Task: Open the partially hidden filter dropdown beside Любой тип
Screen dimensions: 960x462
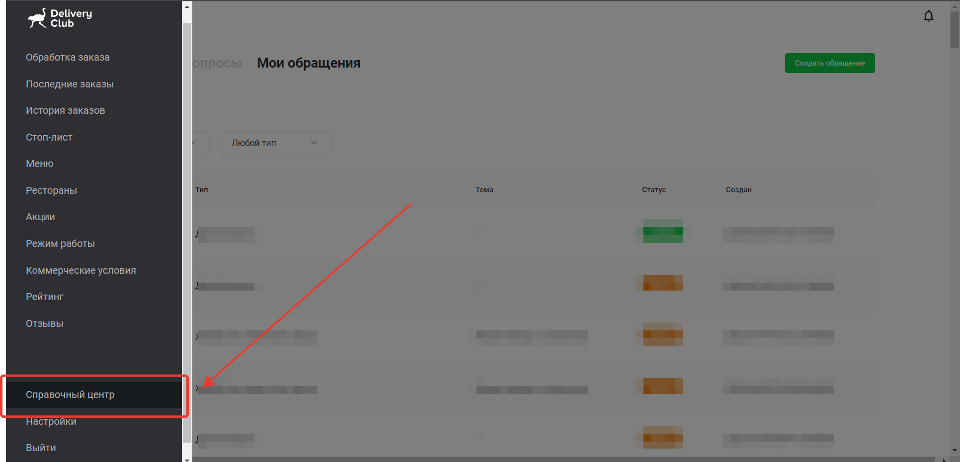Action: [201, 143]
